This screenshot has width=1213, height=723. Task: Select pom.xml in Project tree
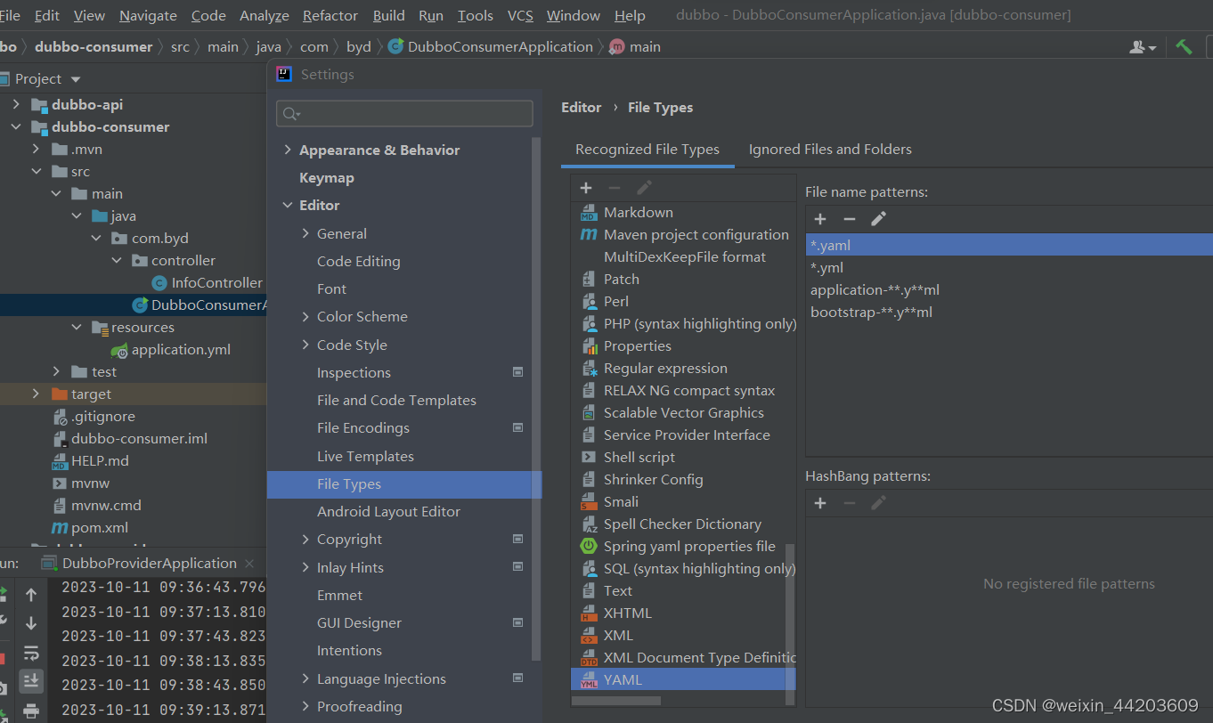[100, 527]
